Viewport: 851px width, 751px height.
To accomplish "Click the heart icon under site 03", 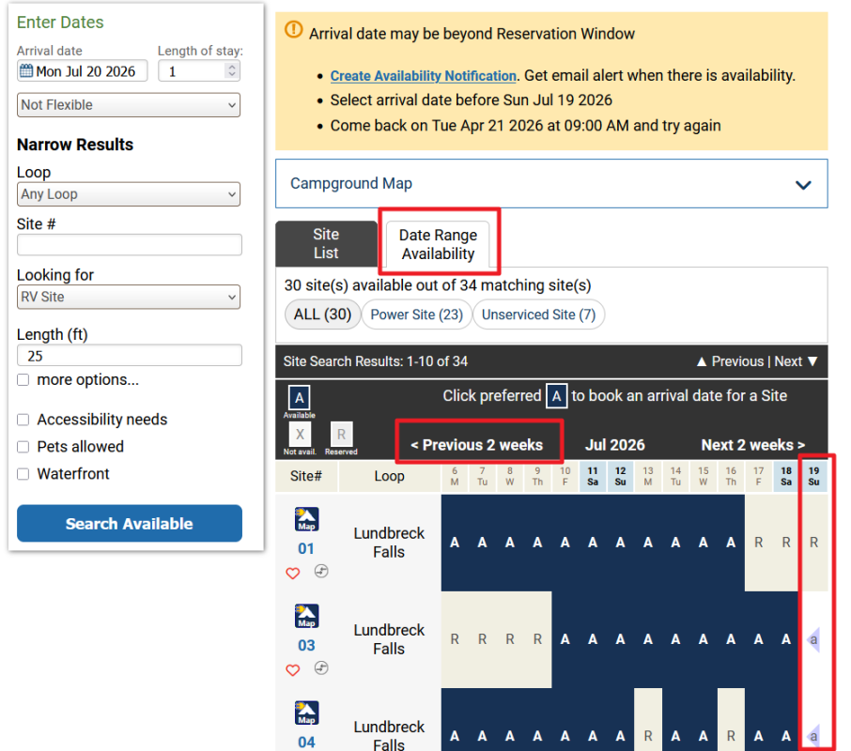I will [292, 669].
